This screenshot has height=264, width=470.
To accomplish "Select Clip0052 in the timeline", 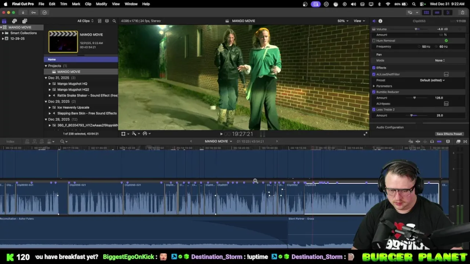I will [295, 198].
